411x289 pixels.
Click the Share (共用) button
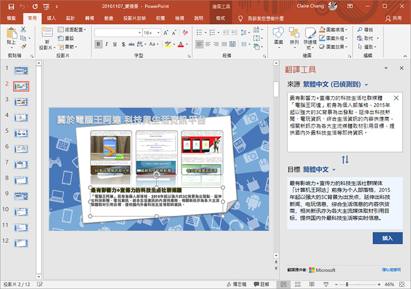click(394, 18)
